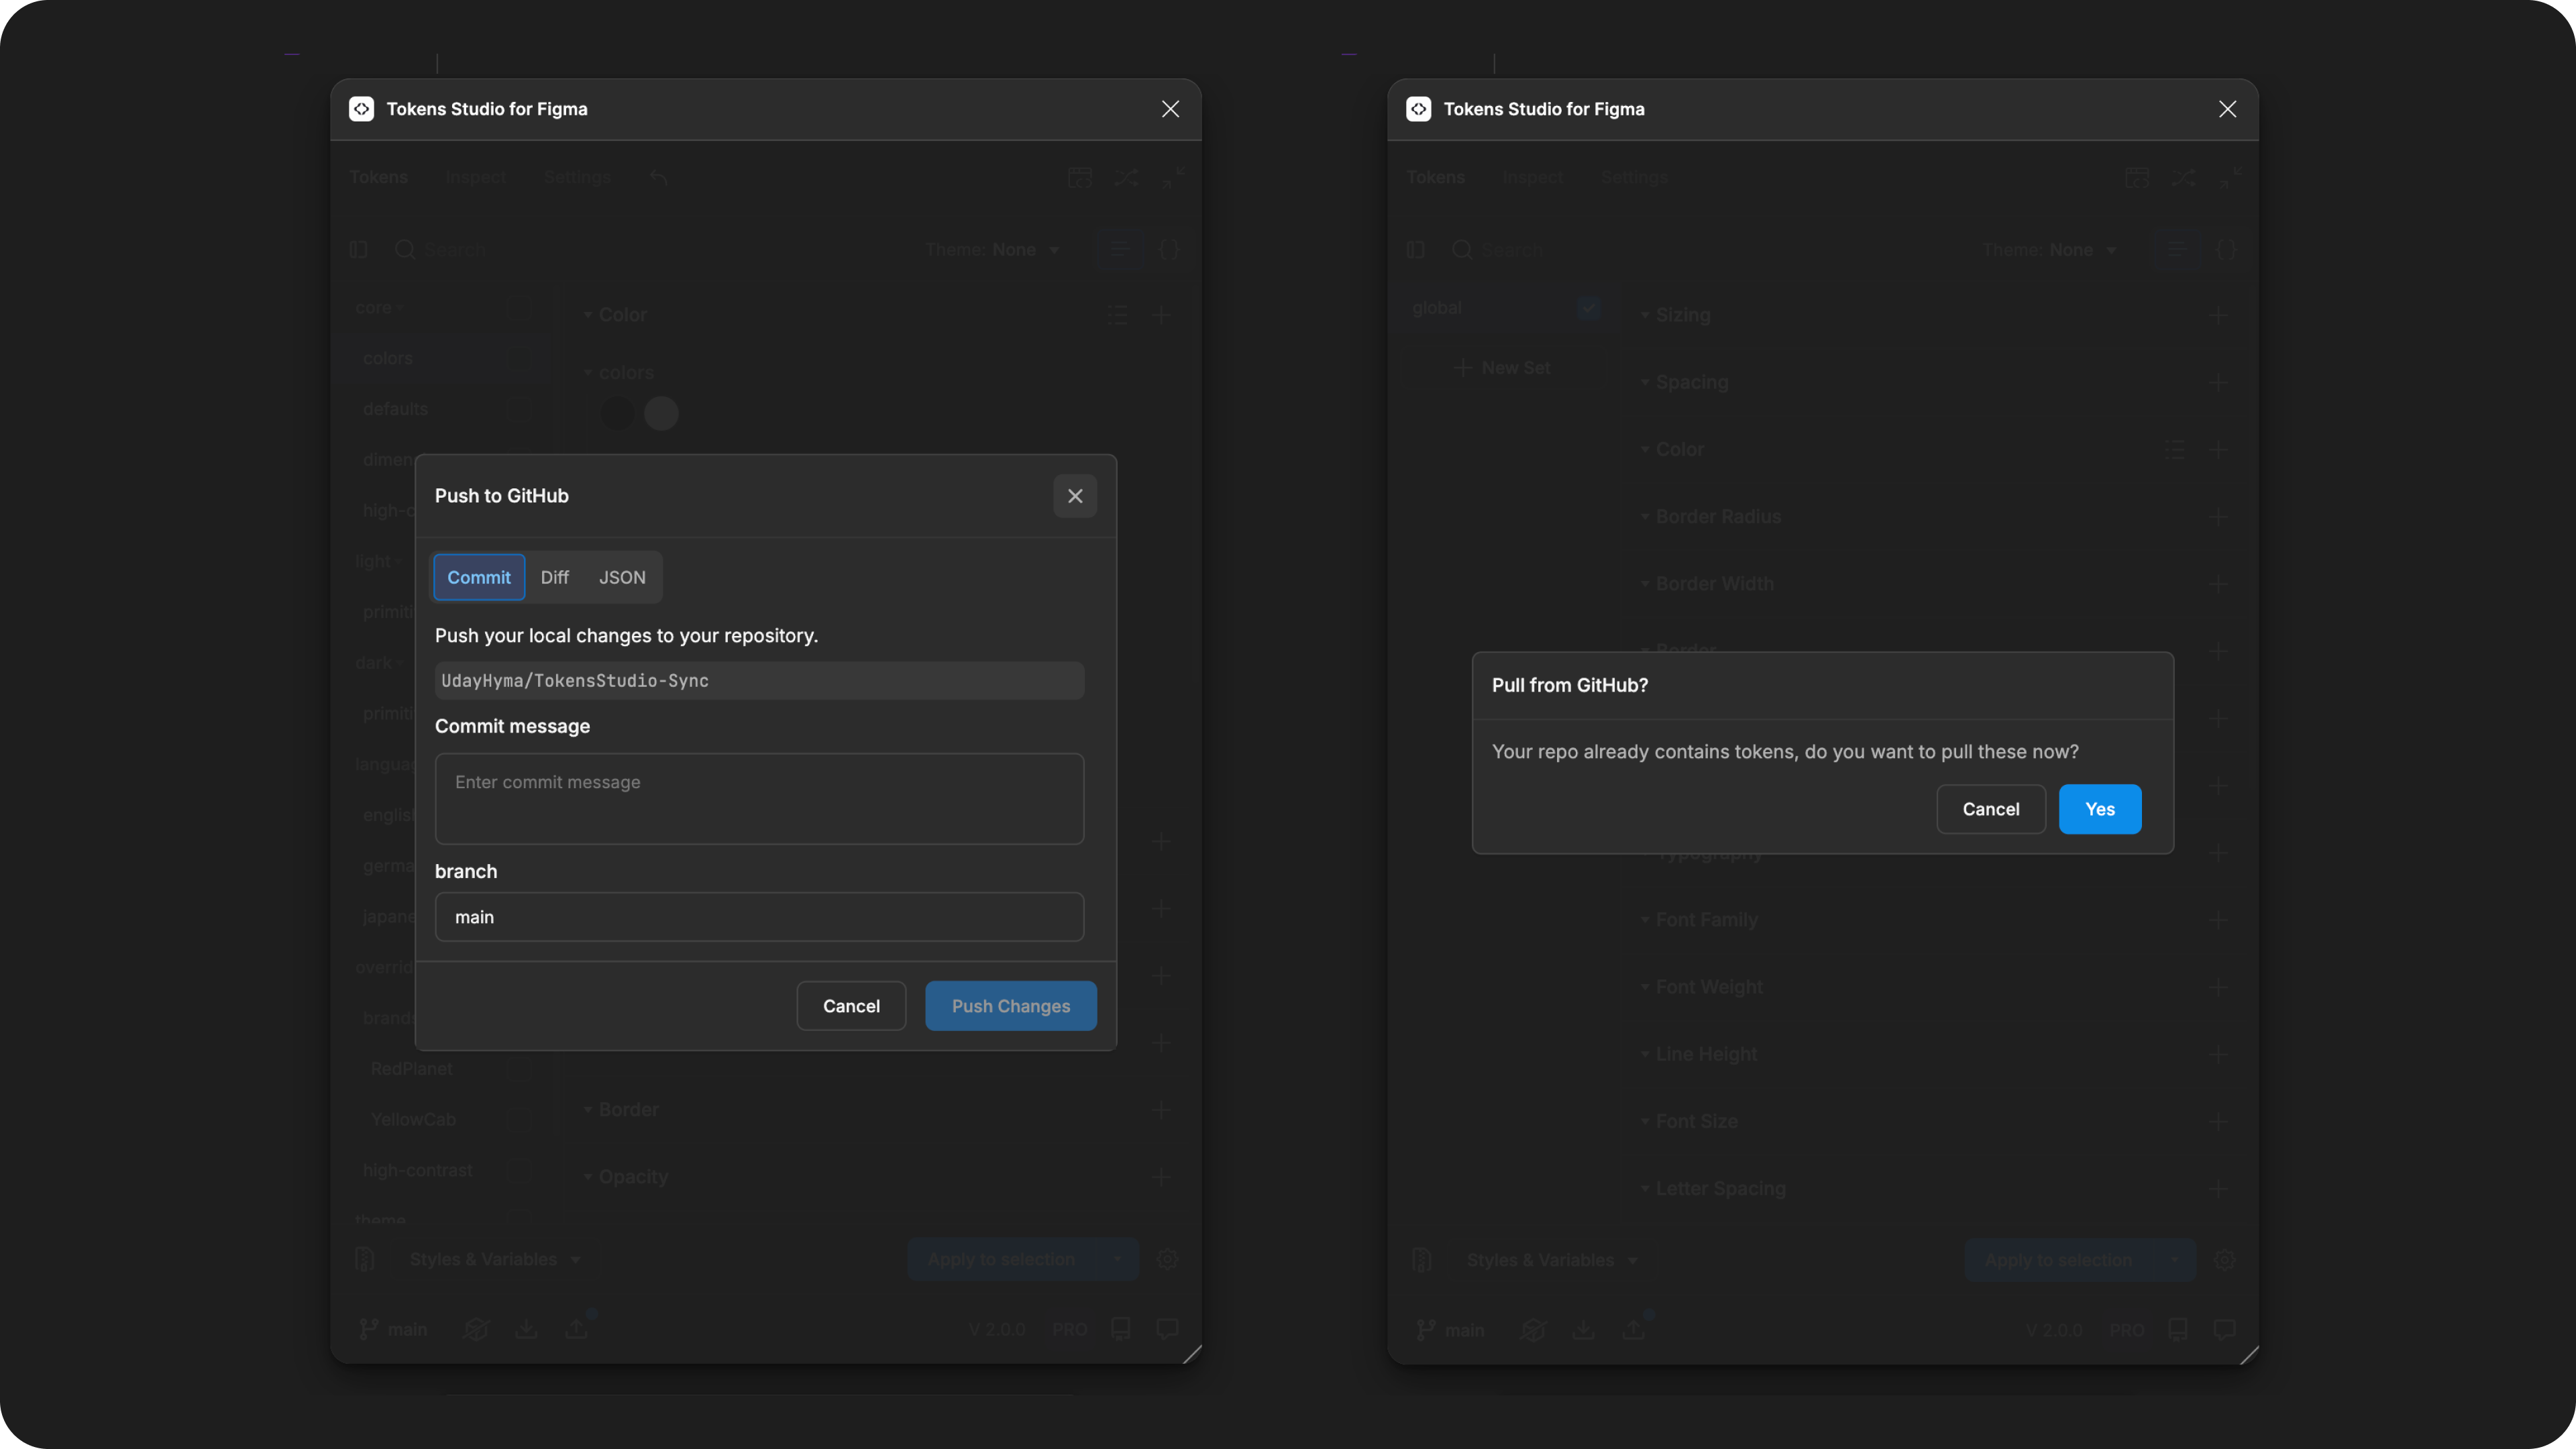Click the zip file icon near Styles & Variables, left
This screenshot has height=1449, width=2576.
365,1260
